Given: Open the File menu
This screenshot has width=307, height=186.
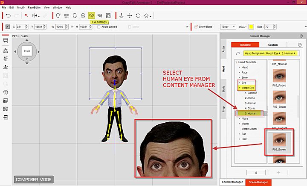Looking at the screenshot, I should coord(4,7).
